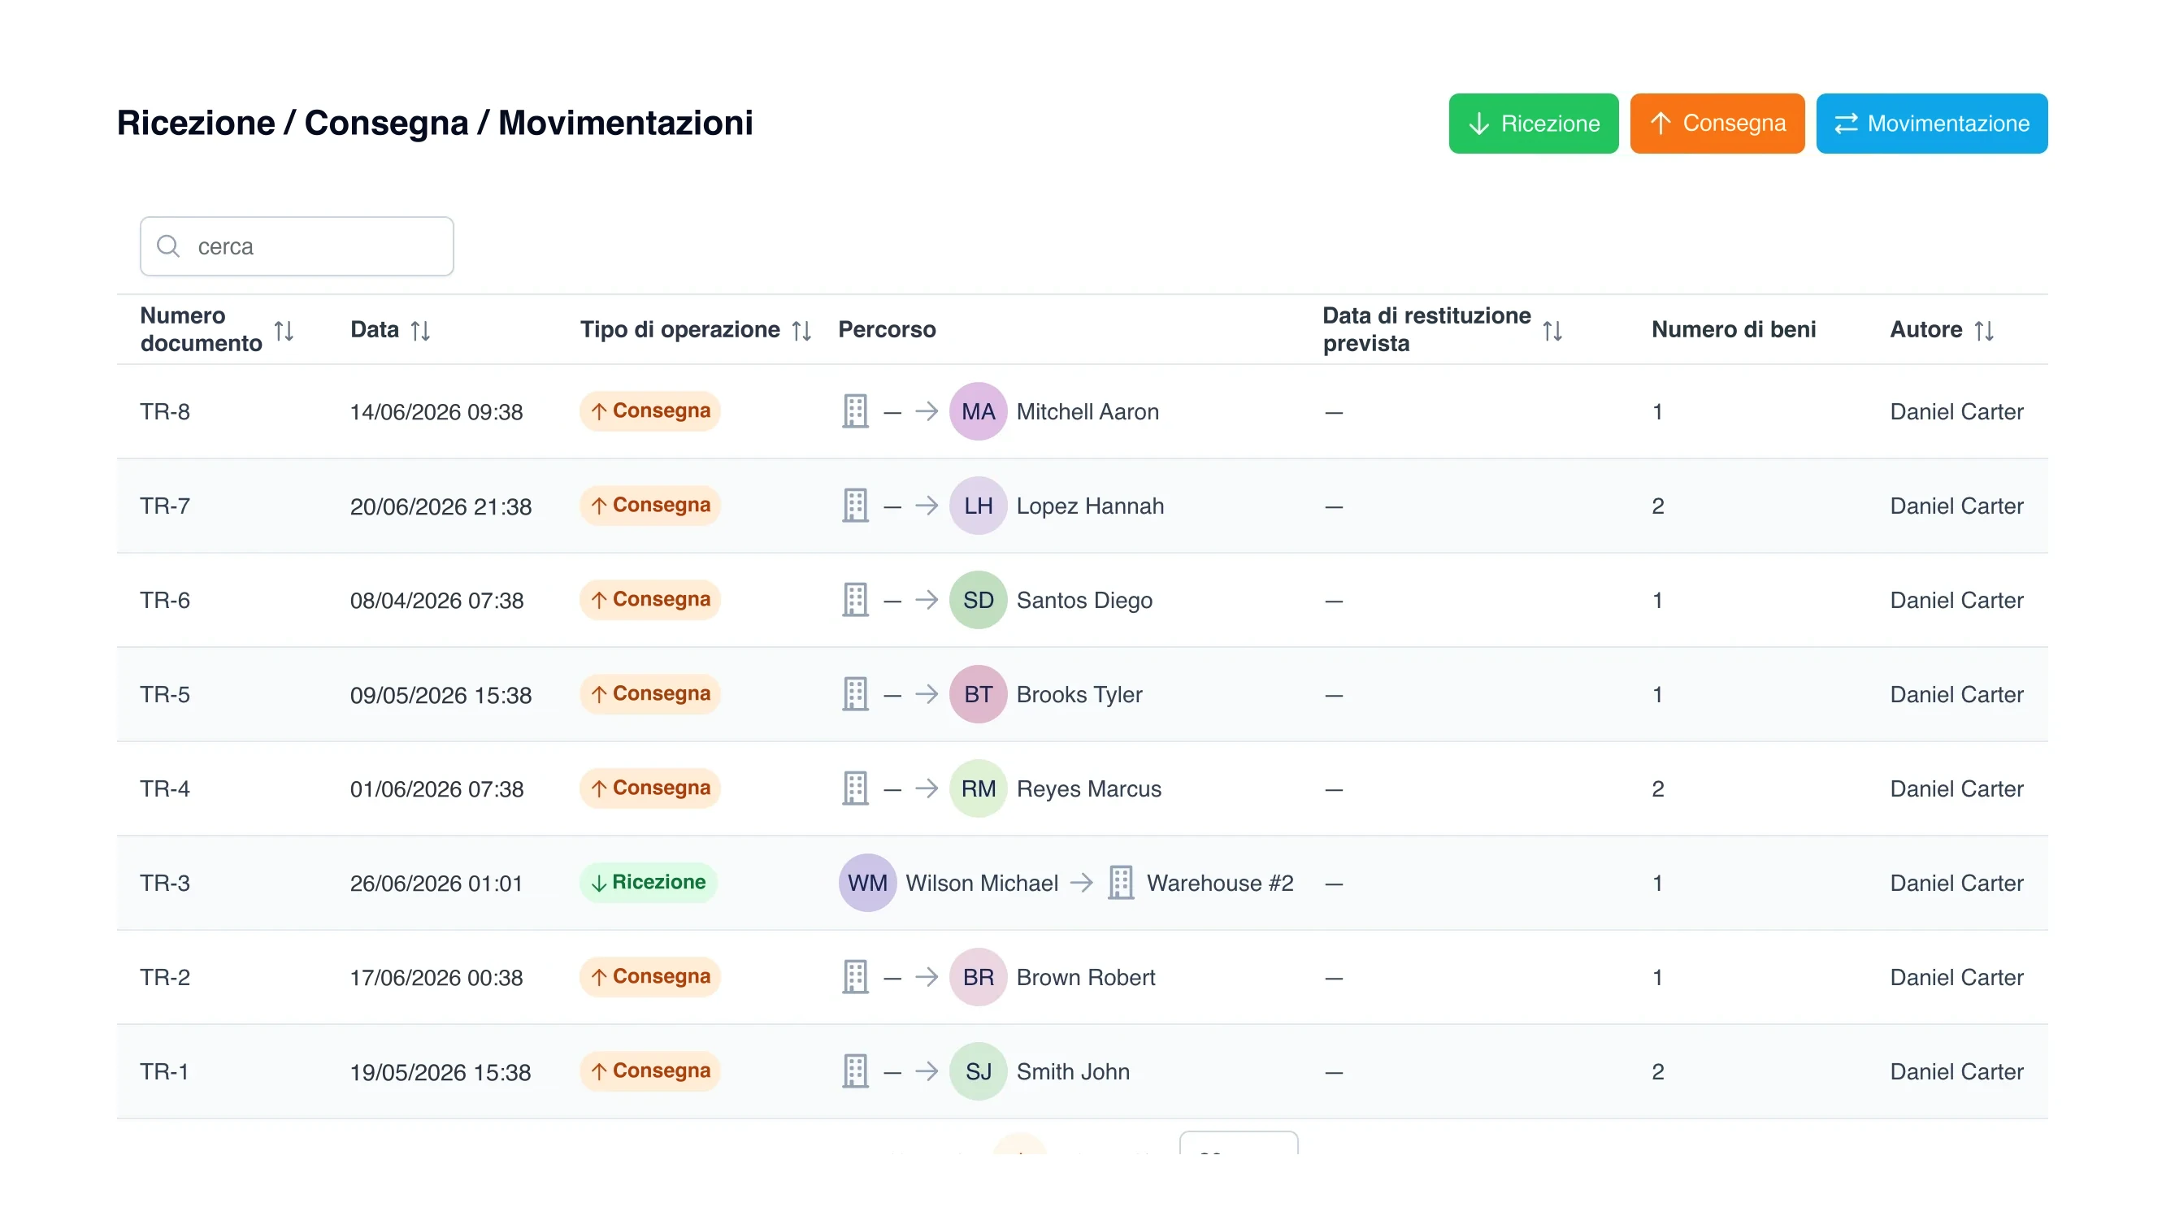The height and width of the screenshot is (1216, 2162).
Task: Click warehouse building icon in TR-3 row
Action: (1121, 883)
